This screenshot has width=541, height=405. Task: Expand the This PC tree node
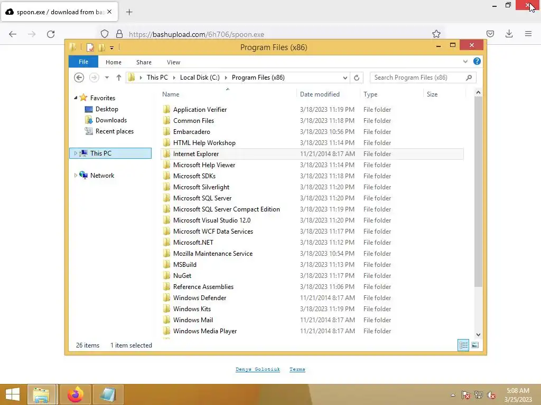click(x=76, y=153)
